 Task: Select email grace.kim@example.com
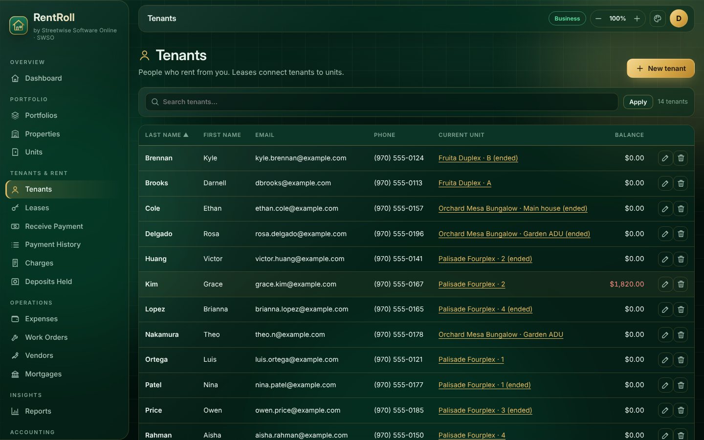(x=296, y=284)
